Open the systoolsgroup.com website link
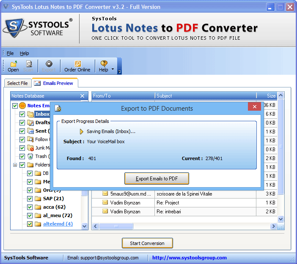Image resolution: width=297 pixels, height=264 pixels. [x=190, y=258]
